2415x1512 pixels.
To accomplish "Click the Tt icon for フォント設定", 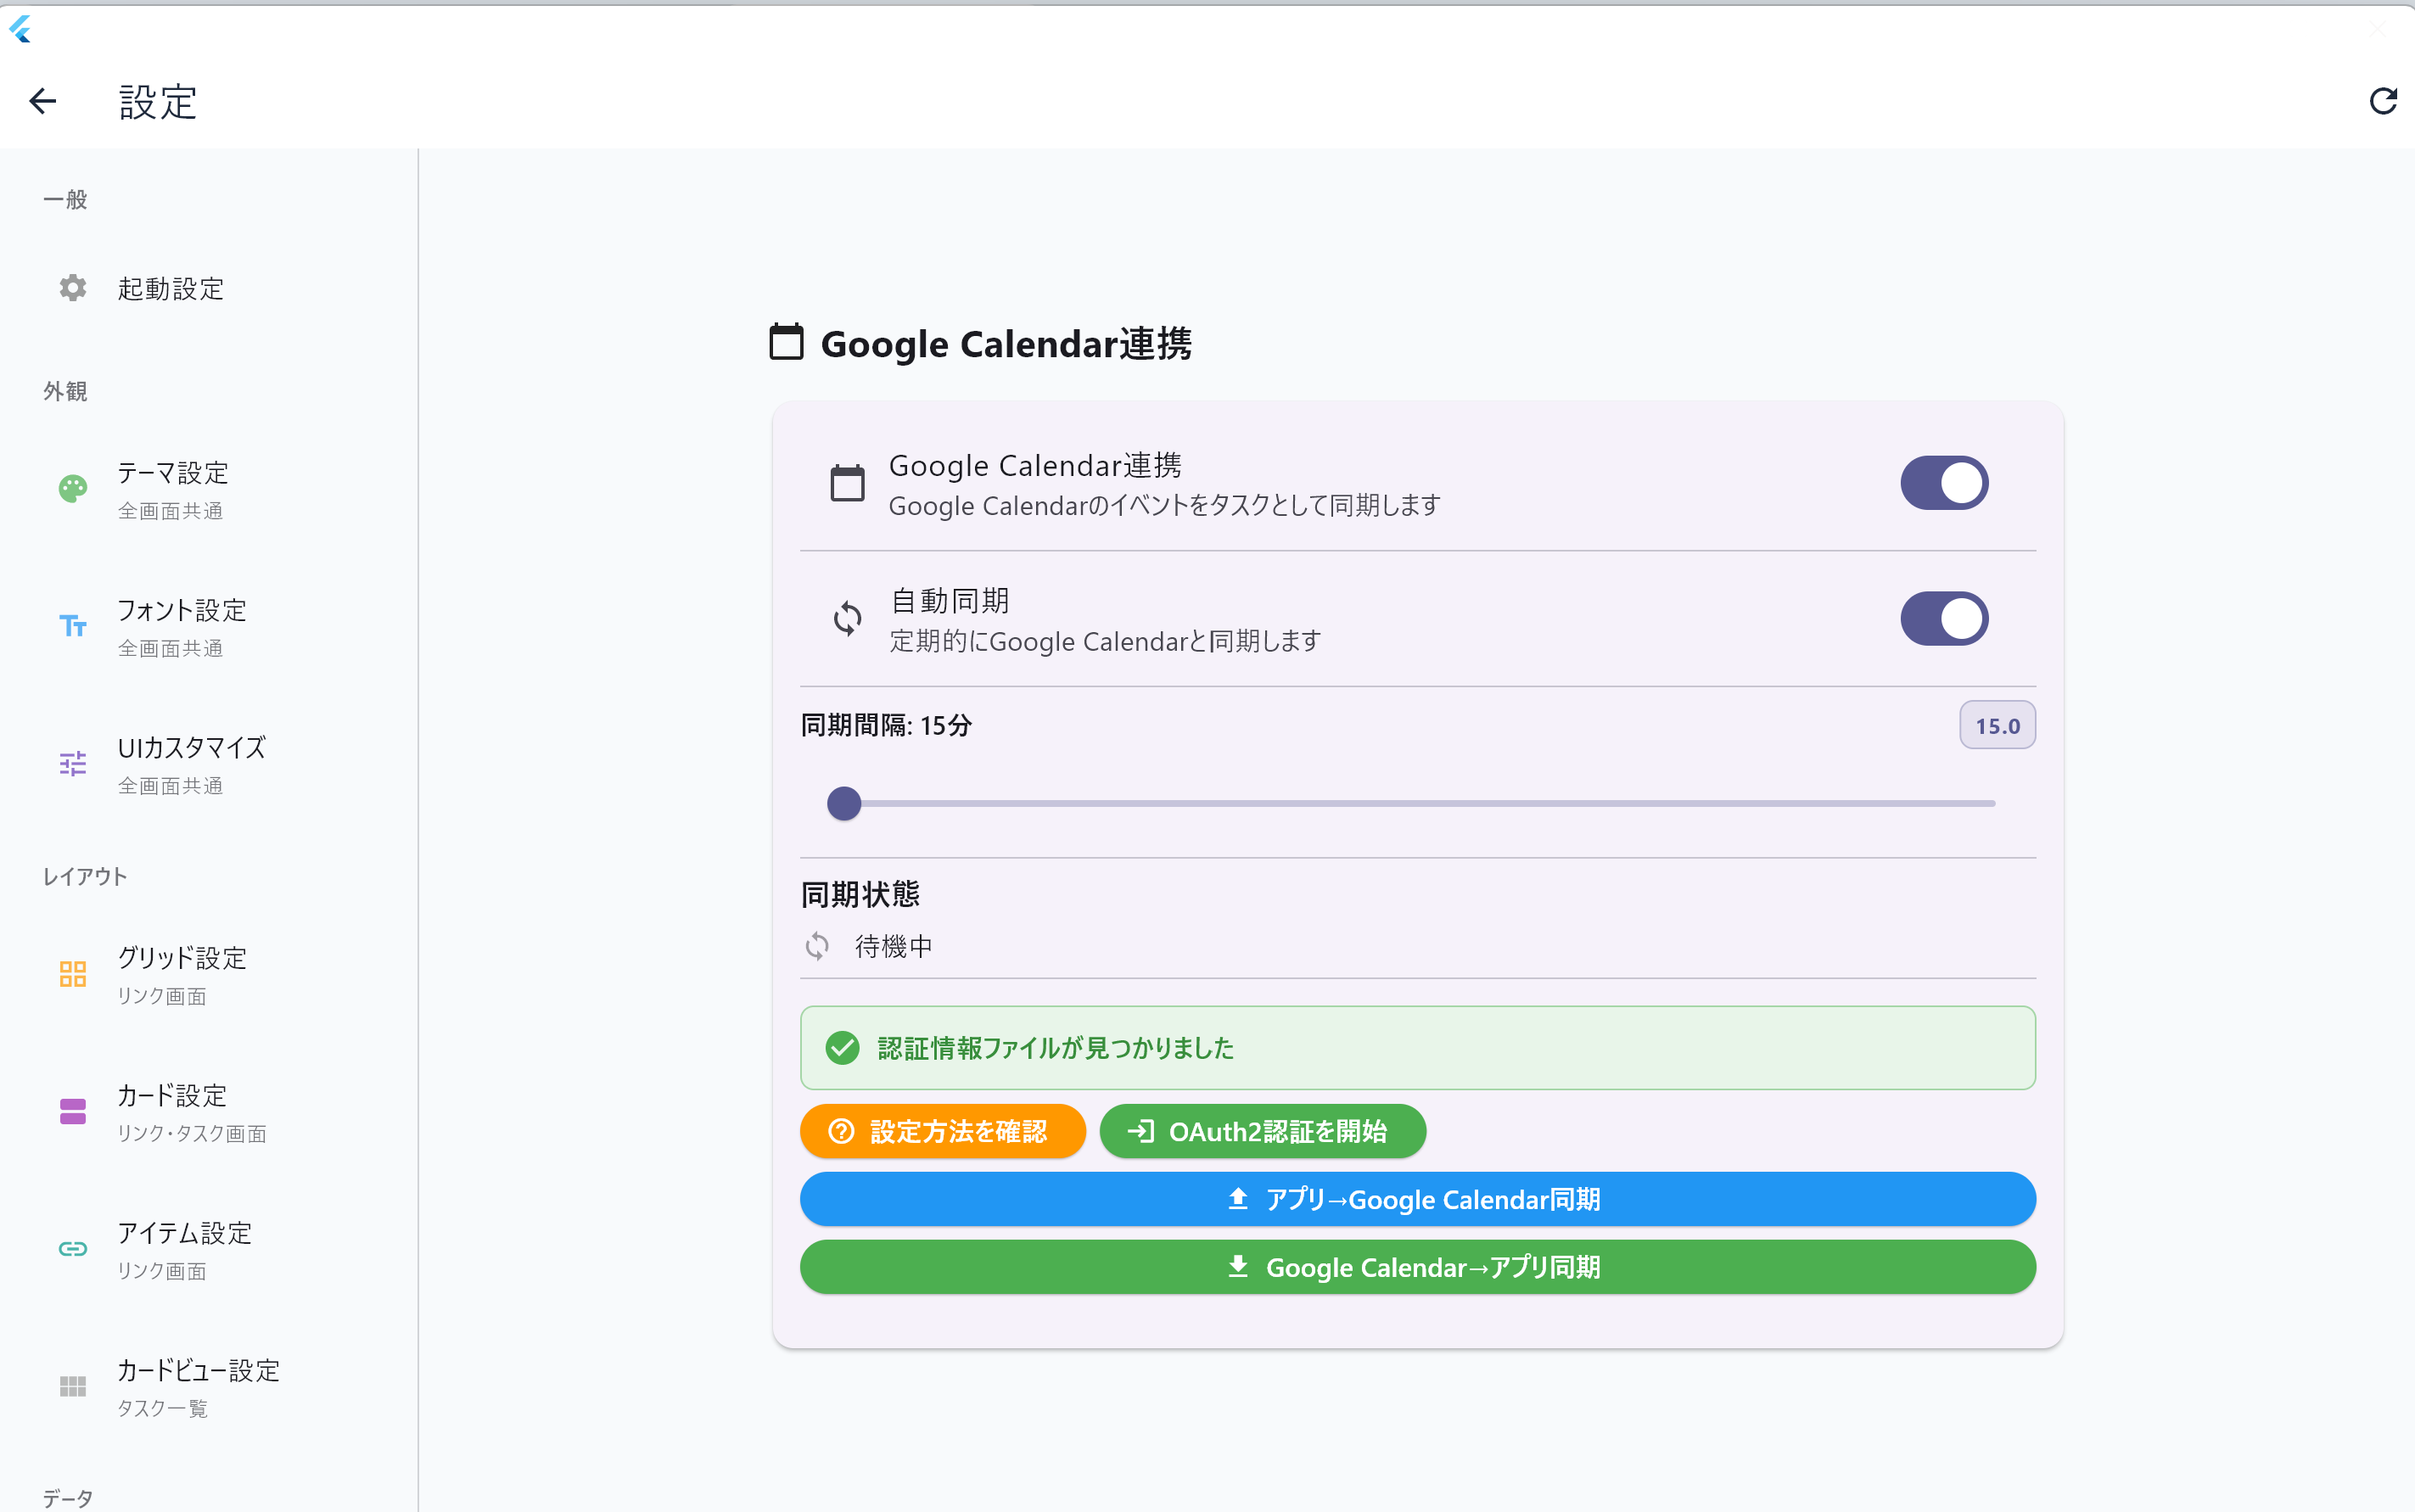I will [x=71, y=626].
